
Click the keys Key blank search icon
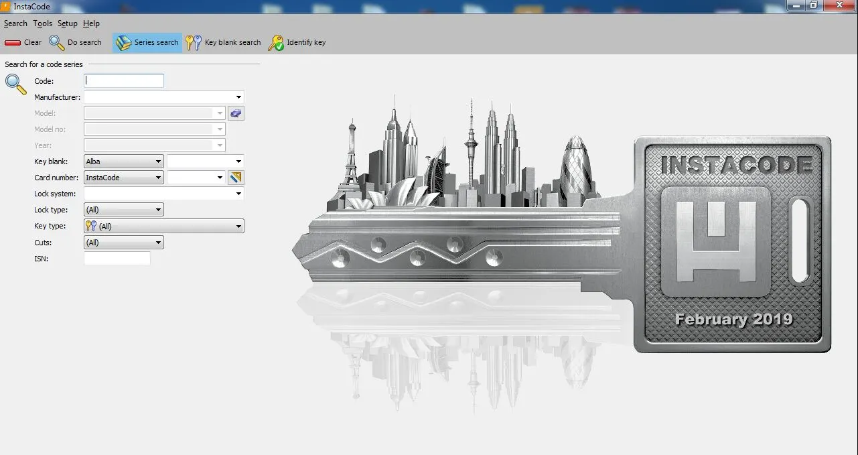194,42
